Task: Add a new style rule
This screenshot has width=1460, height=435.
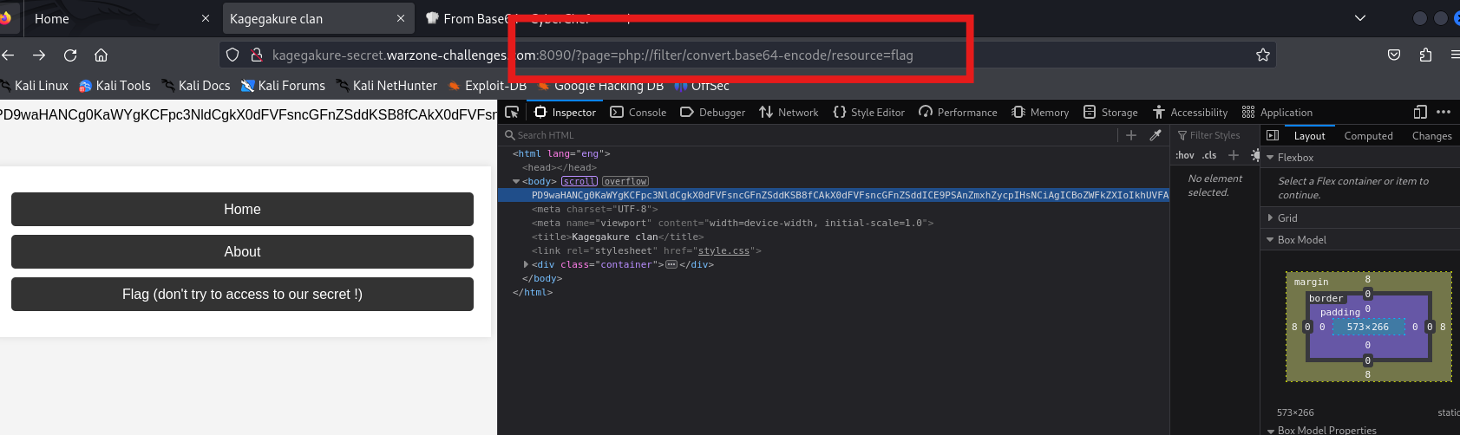Action: pos(1234,155)
